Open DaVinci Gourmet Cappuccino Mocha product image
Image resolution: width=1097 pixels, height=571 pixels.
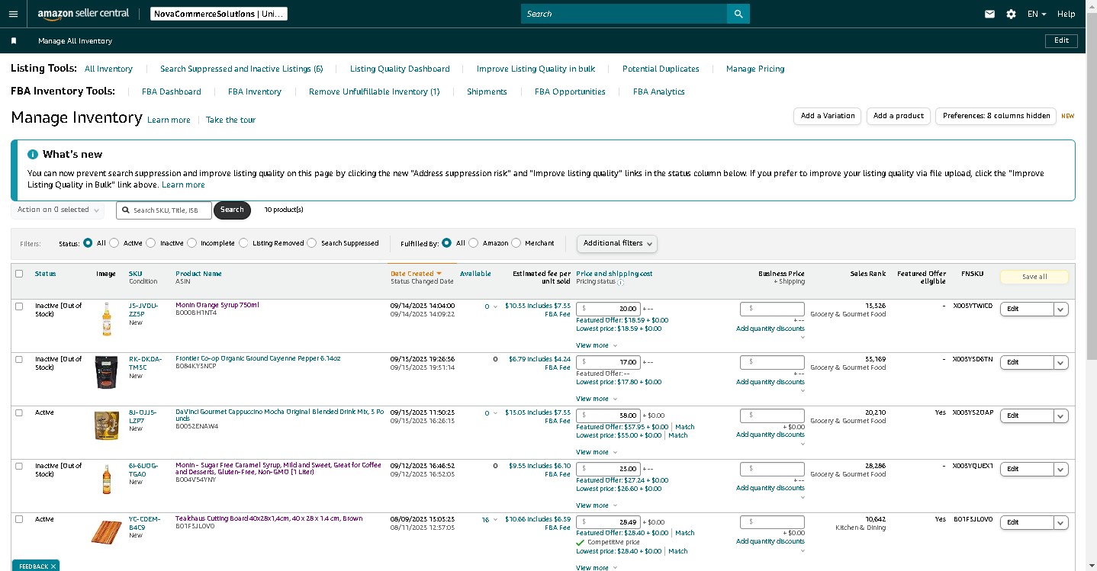106,425
